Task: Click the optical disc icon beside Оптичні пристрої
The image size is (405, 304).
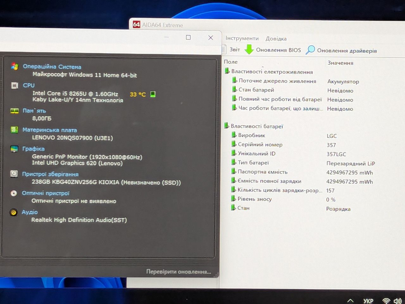Action: click(14, 193)
